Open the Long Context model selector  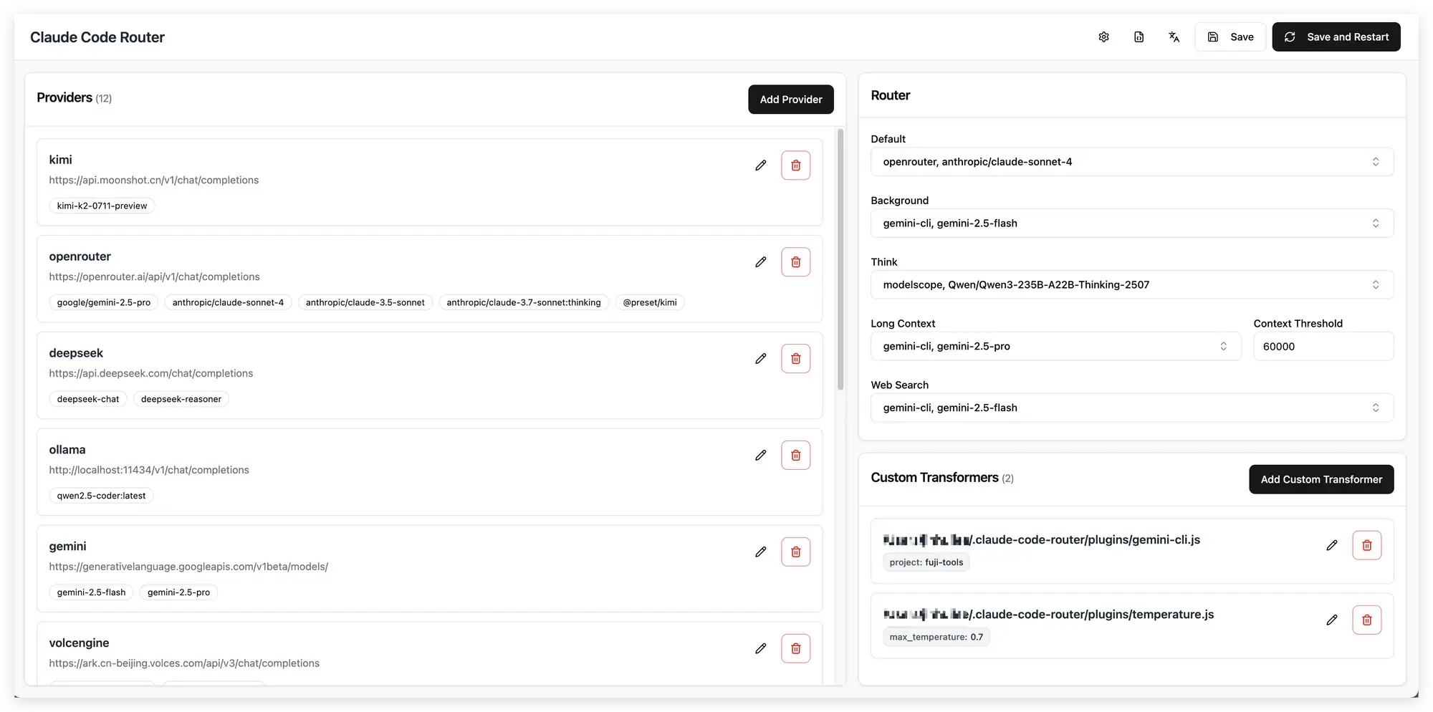pos(1055,346)
